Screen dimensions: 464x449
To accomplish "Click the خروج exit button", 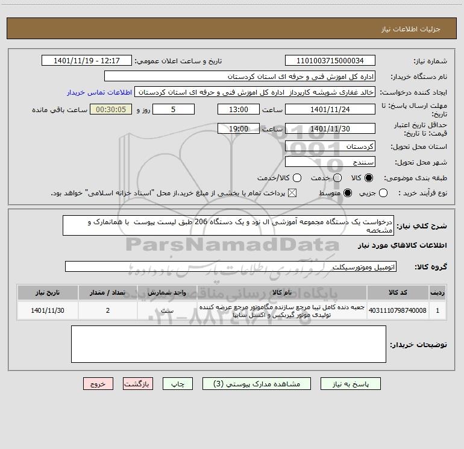I will tap(98, 384).
